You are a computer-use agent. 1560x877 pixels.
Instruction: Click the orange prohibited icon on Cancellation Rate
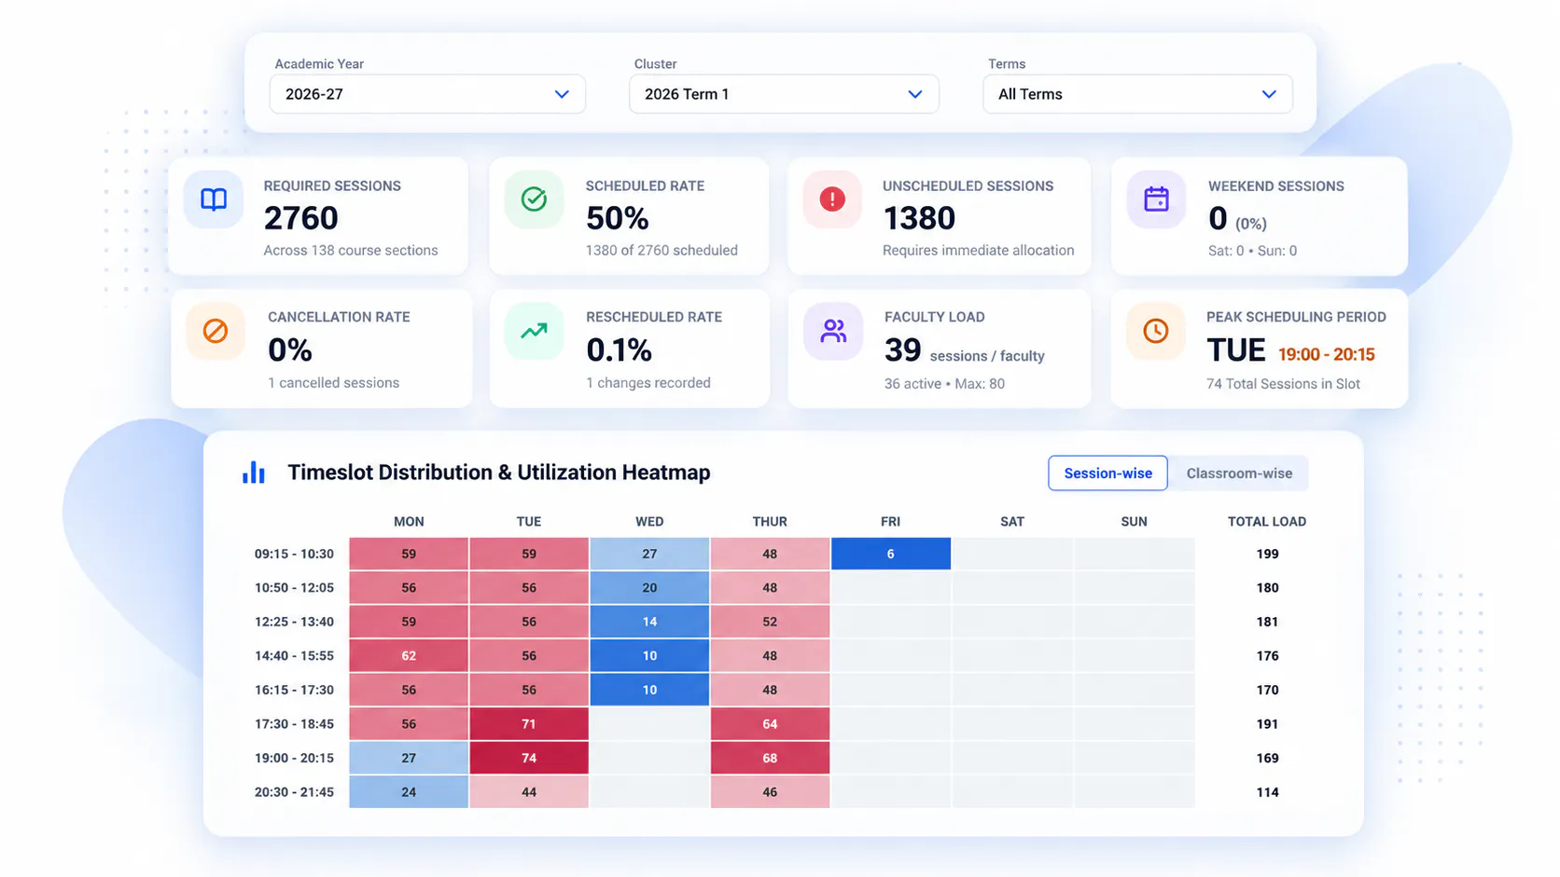click(x=216, y=331)
